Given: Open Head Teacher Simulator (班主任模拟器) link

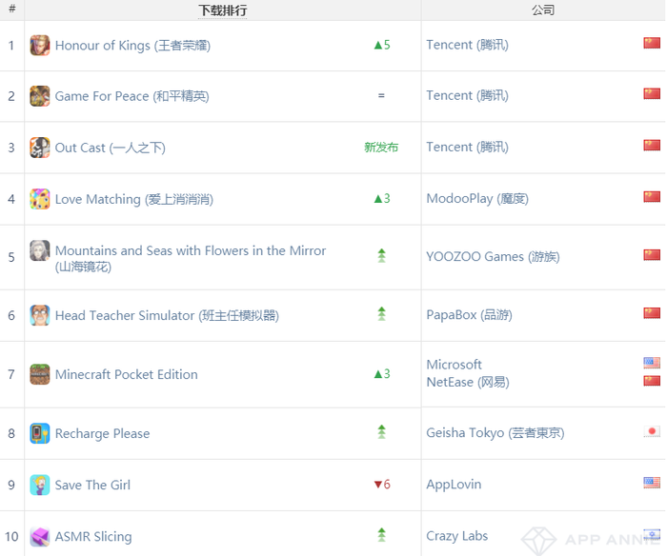Looking at the screenshot, I should pos(167,316).
